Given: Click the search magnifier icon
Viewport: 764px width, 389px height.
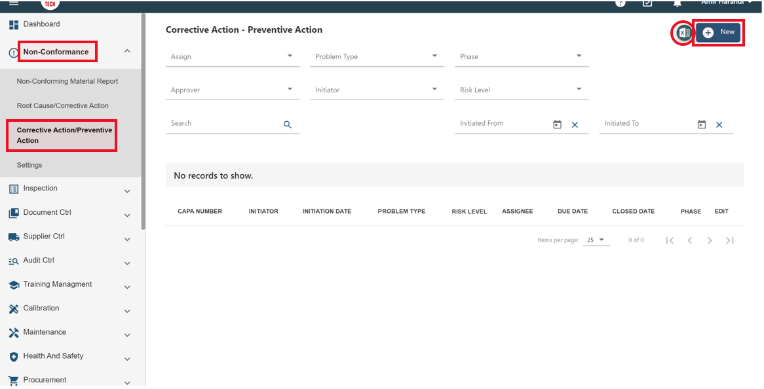Looking at the screenshot, I should pos(287,124).
